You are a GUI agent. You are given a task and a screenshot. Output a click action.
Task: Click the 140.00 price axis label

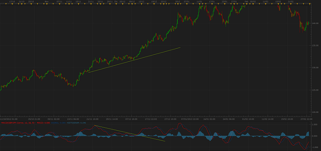pos(315,23)
